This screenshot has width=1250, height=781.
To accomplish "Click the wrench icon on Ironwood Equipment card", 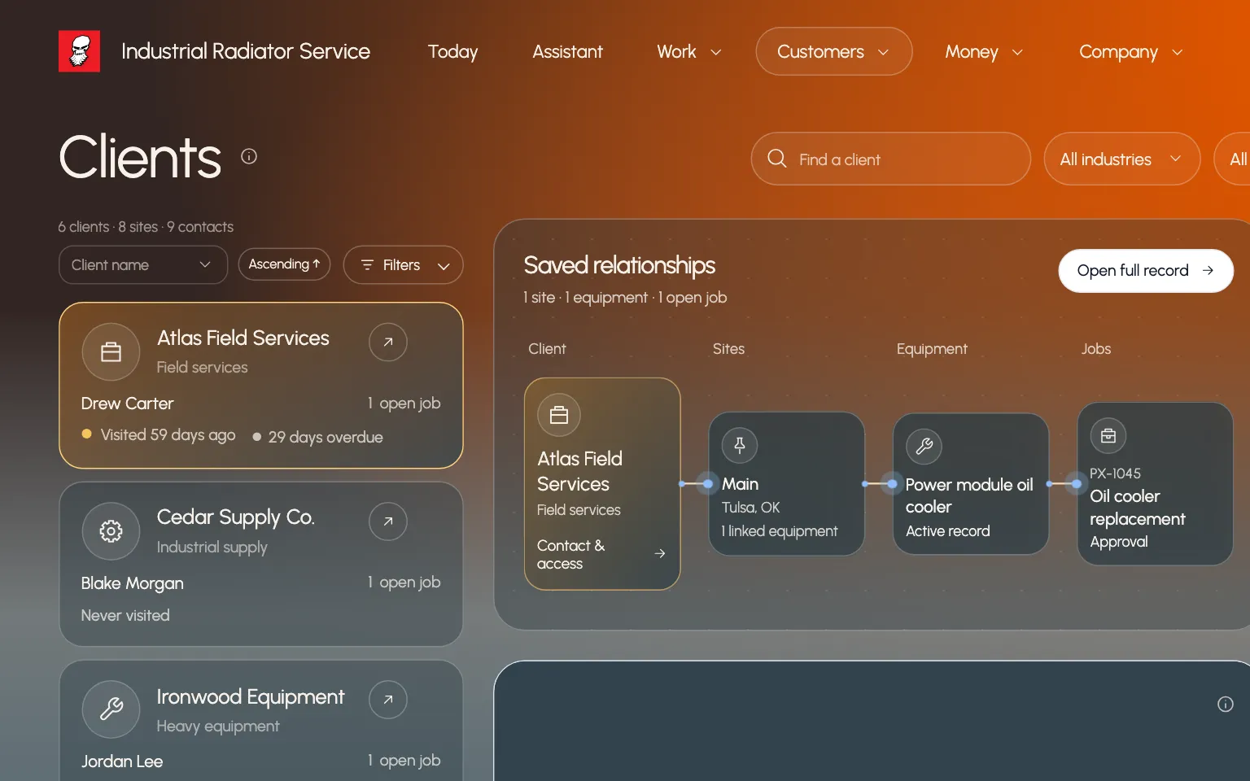I will pos(111,709).
